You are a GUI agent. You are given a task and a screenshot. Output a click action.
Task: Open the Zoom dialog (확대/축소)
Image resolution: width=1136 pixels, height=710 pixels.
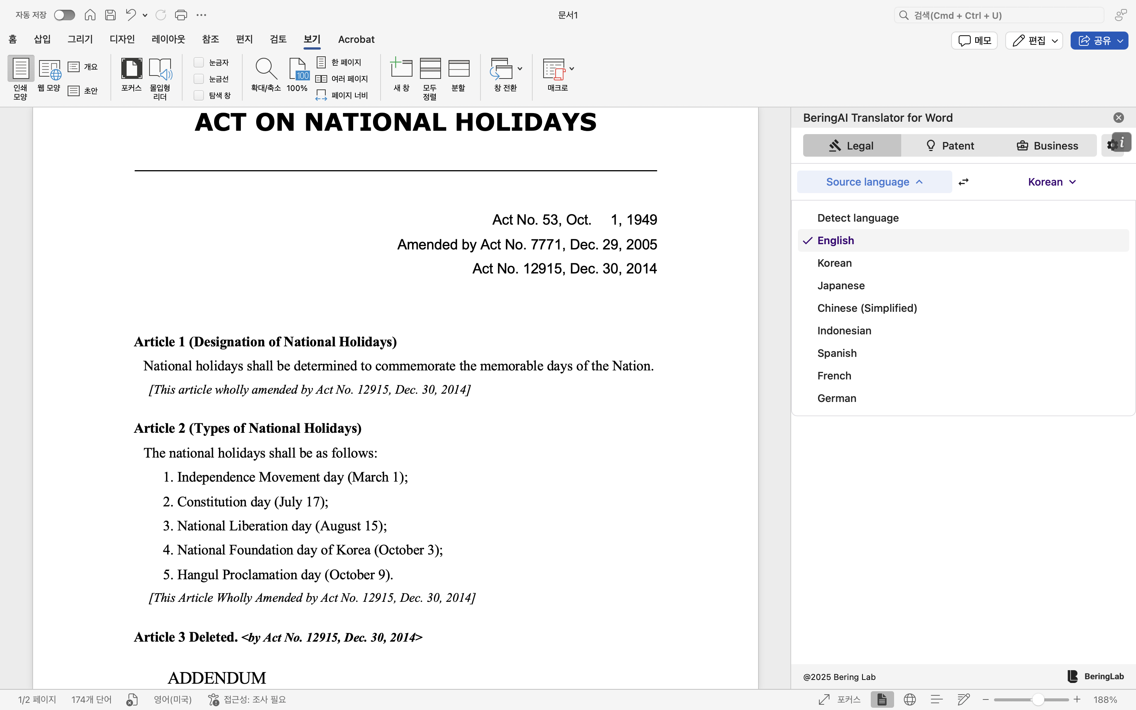266,75
